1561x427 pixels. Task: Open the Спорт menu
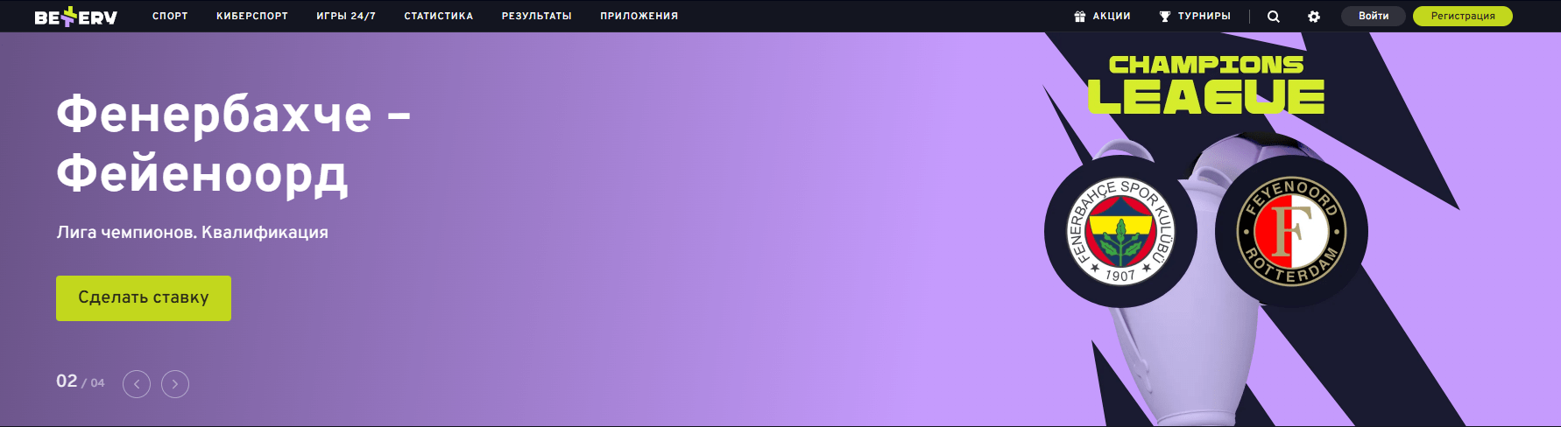(170, 16)
